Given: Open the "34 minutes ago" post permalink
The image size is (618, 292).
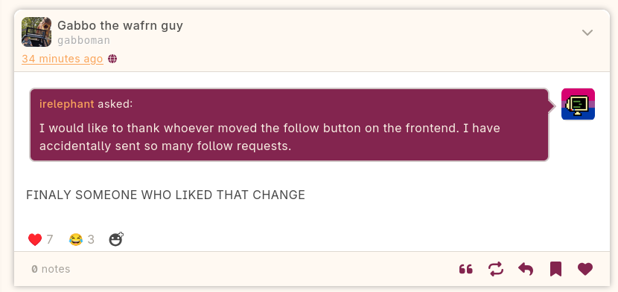Looking at the screenshot, I should coord(63,59).
